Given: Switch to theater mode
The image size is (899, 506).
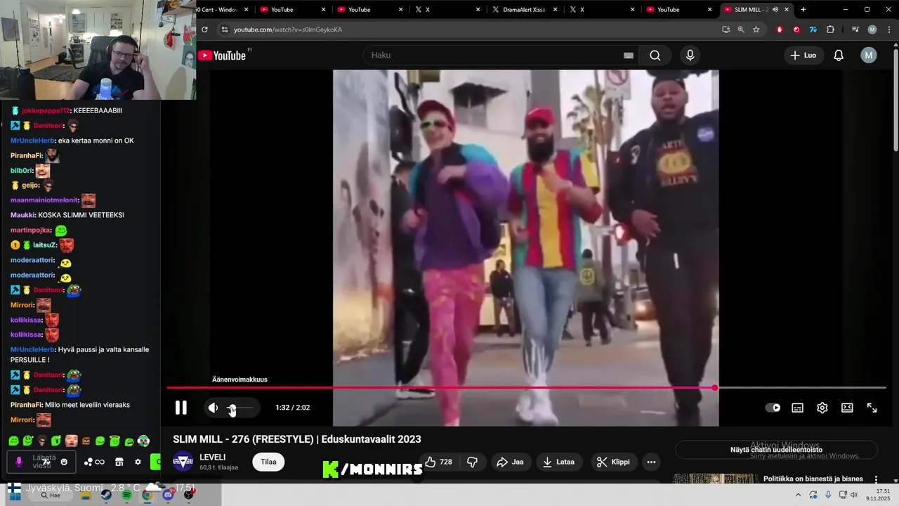Looking at the screenshot, I should (x=847, y=408).
